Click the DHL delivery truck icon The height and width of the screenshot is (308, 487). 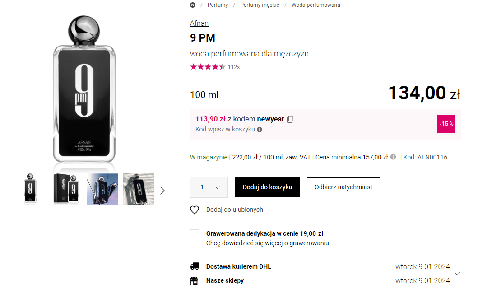point(195,266)
